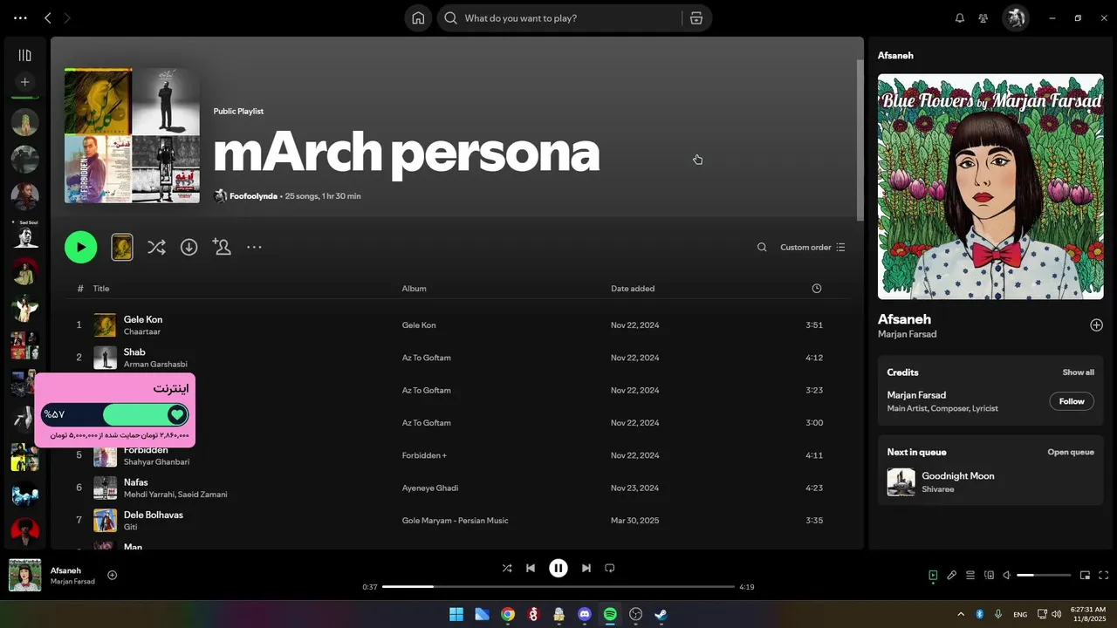
Task: Enter full screen mode
Action: pyautogui.click(x=1104, y=575)
